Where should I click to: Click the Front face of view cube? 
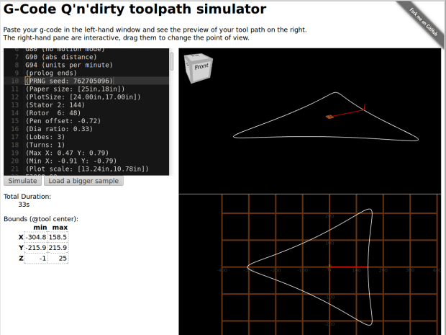(x=201, y=67)
